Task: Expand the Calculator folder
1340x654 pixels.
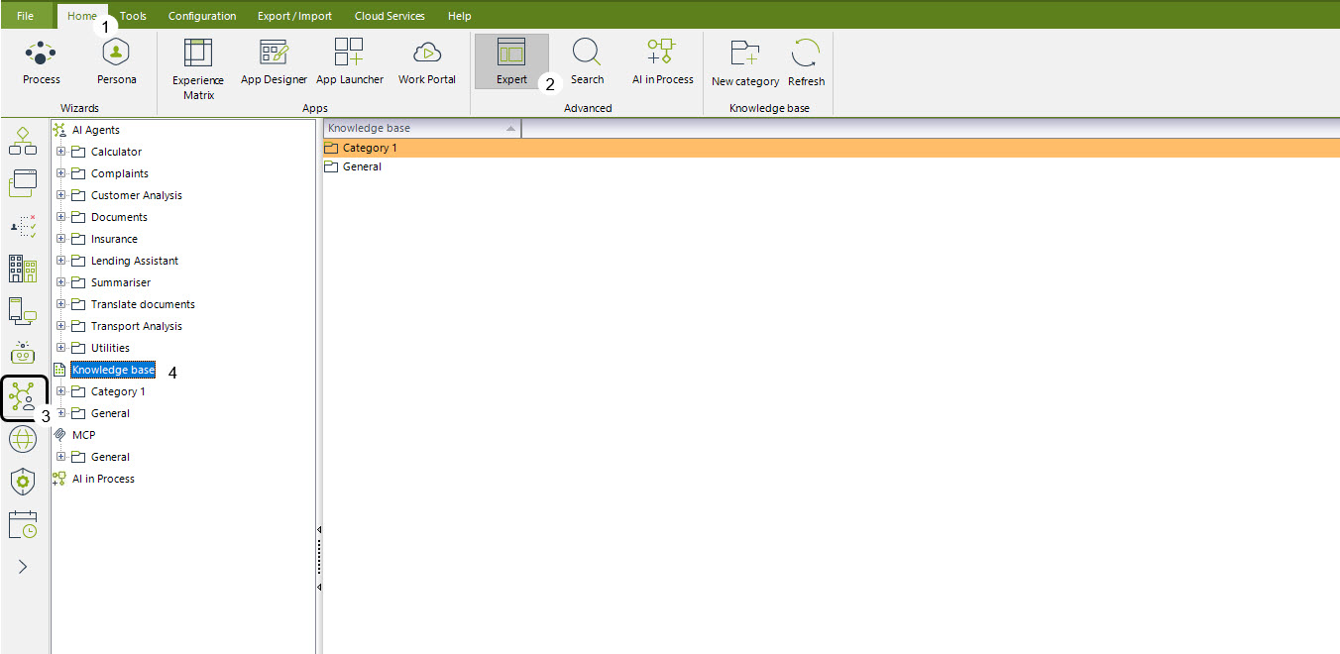Action: (x=61, y=152)
